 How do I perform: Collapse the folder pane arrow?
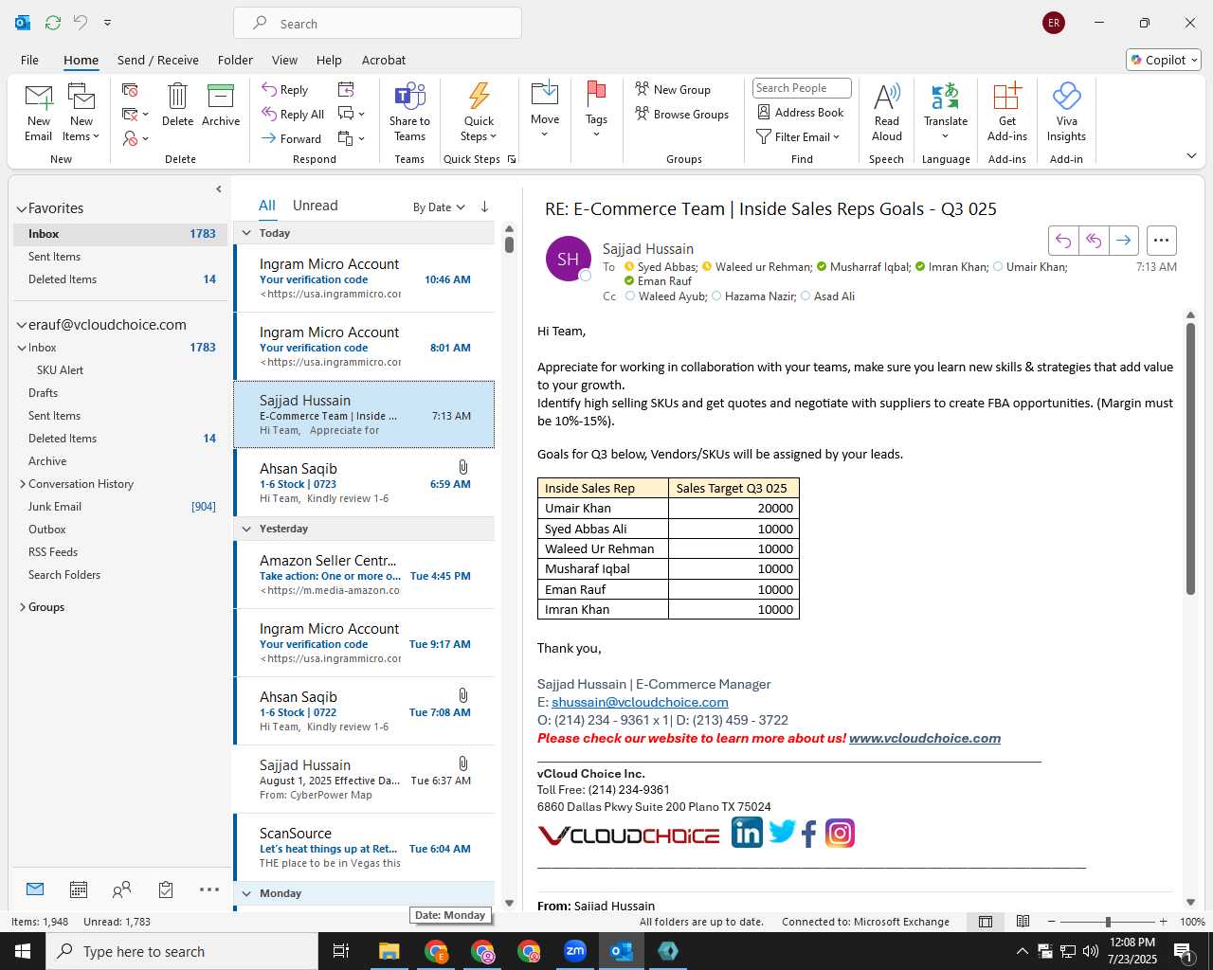(x=219, y=189)
